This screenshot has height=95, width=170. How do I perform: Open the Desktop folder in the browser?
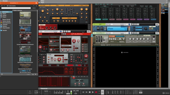(x=5, y=26)
